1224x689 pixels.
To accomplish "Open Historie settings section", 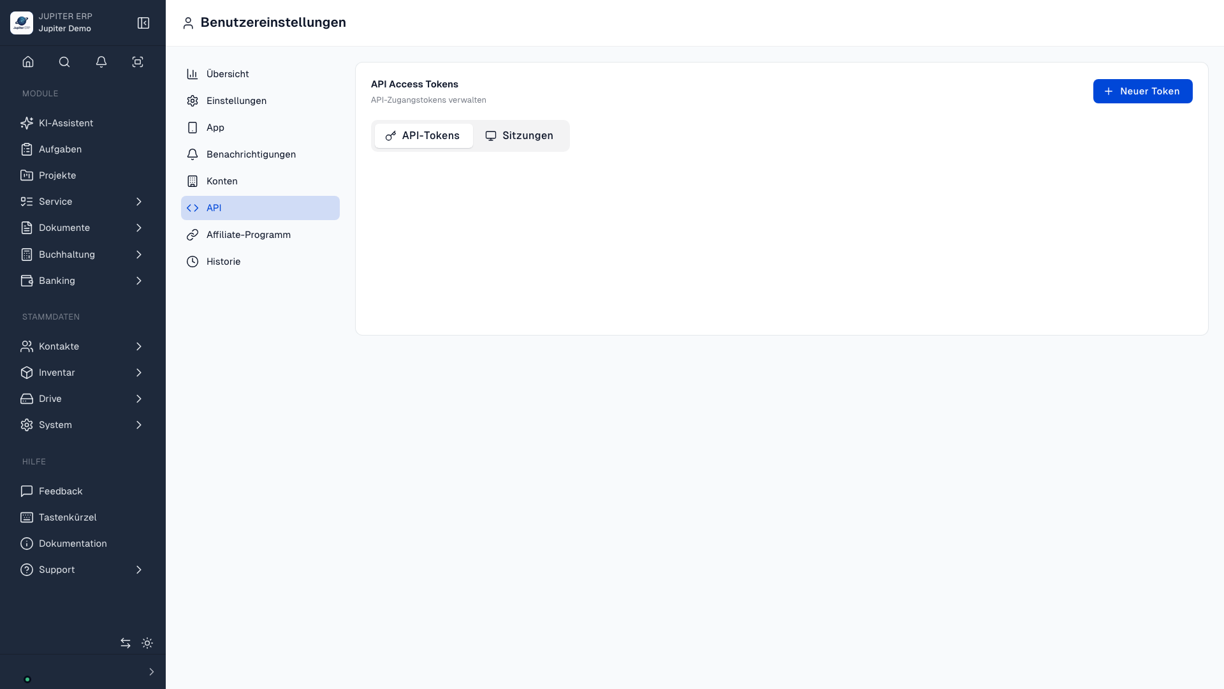I will [x=260, y=262].
